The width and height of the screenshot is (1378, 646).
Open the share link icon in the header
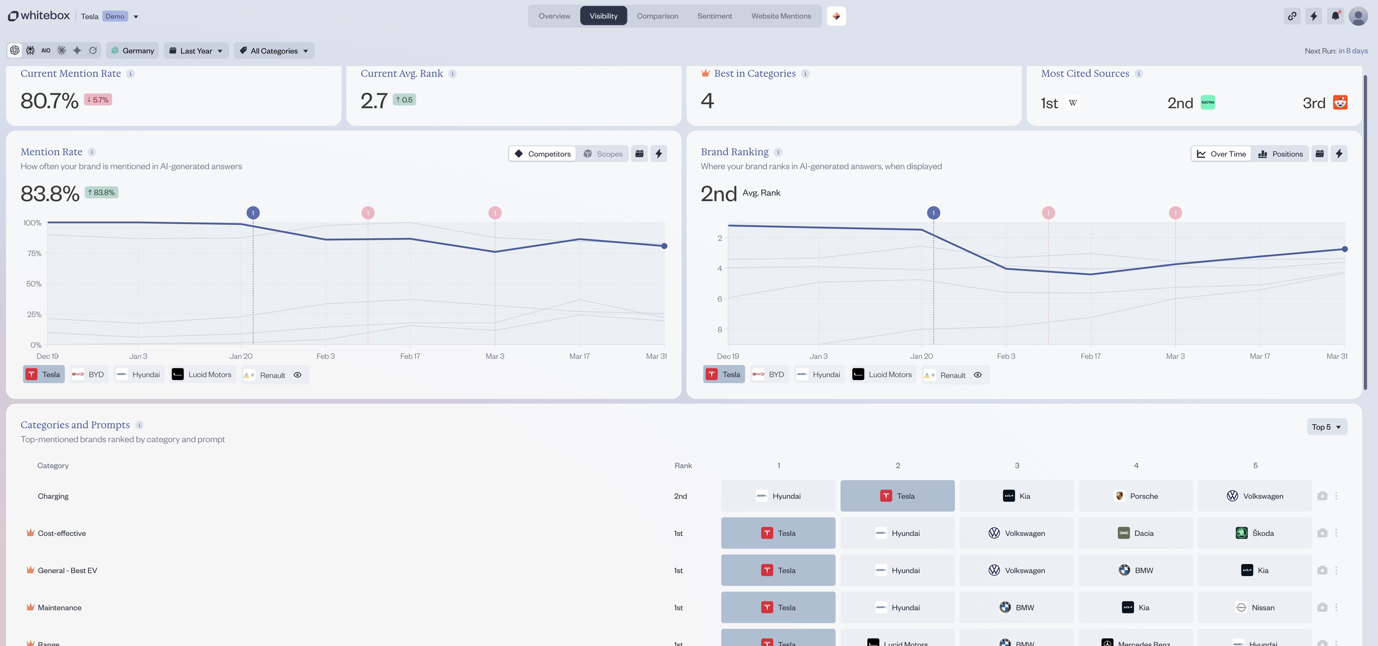point(1291,16)
